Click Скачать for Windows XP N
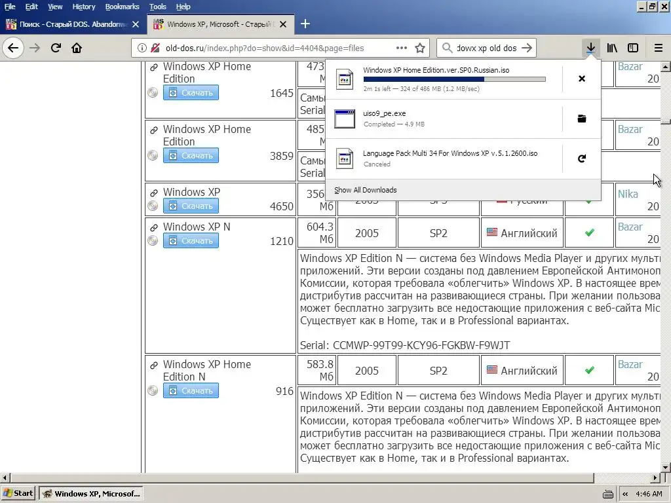 (191, 240)
